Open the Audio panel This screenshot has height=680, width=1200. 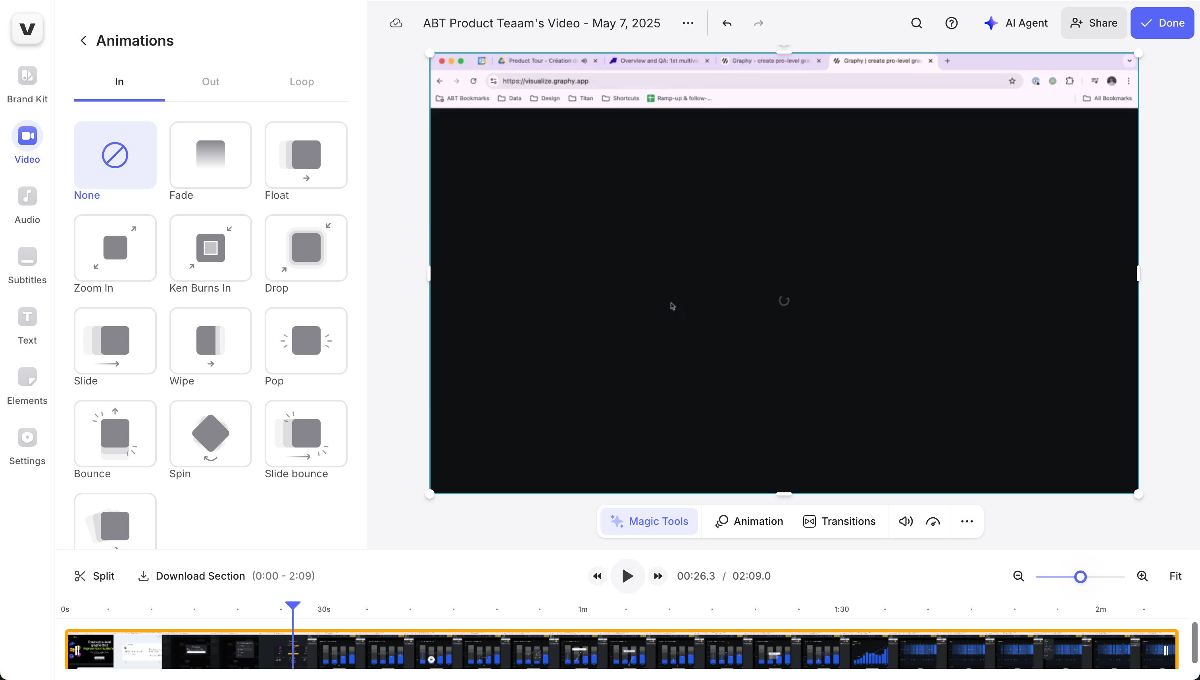coord(27,206)
